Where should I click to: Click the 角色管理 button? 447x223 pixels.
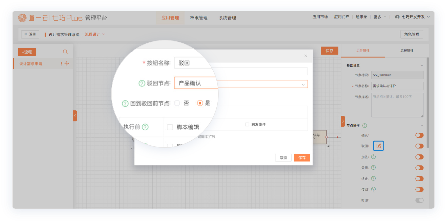coord(412,34)
